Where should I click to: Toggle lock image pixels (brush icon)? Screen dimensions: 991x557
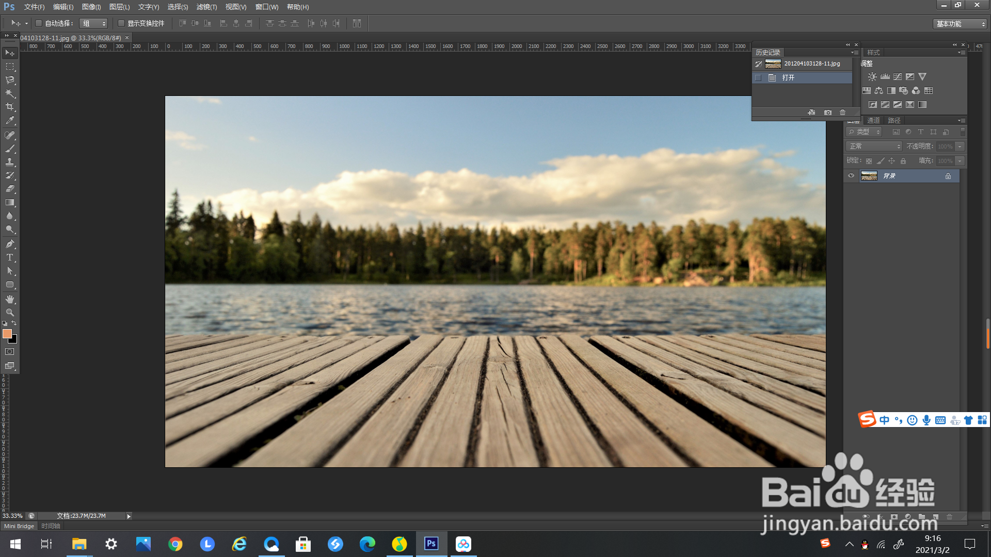pyautogui.click(x=881, y=161)
